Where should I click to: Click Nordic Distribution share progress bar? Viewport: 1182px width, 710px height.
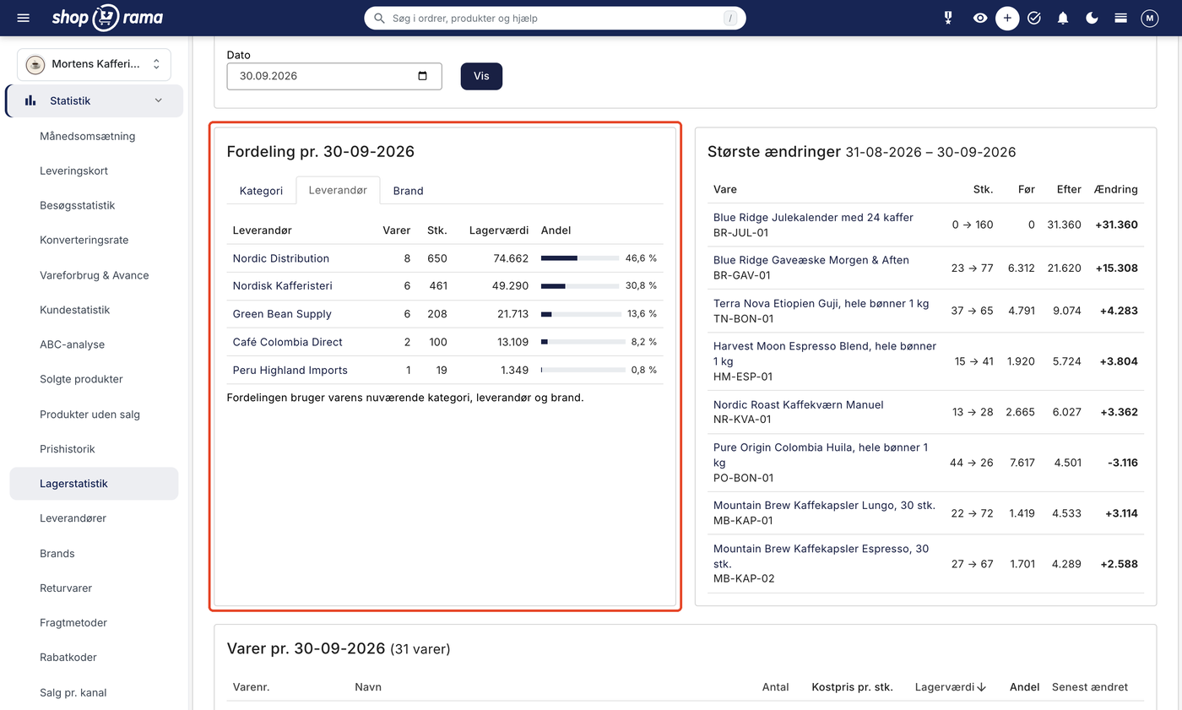pos(580,258)
